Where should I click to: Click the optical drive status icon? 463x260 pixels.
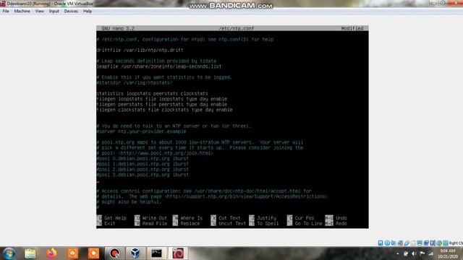[x=387, y=243]
